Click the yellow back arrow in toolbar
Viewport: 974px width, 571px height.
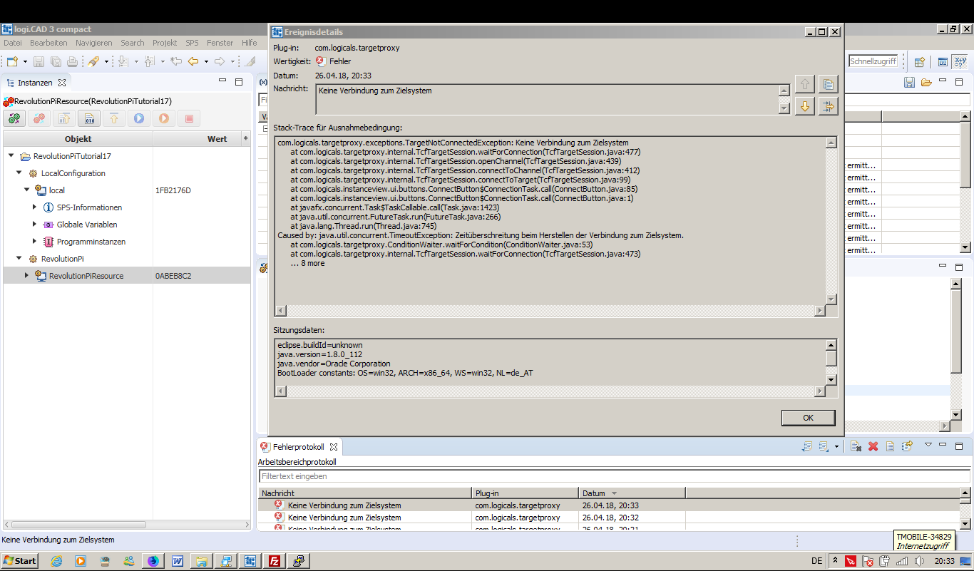(x=193, y=62)
